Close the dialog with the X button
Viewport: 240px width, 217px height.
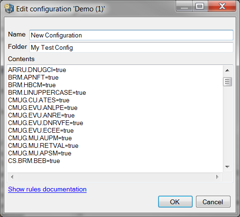[x=222, y=6]
